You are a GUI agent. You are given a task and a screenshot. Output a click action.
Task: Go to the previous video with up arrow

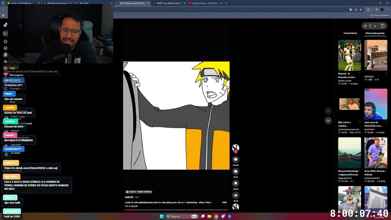pos(328,111)
